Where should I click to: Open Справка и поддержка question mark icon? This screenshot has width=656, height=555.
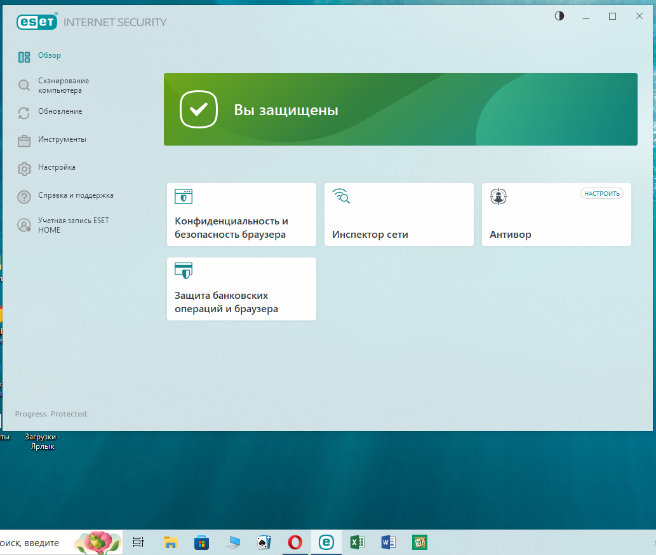[x=24, y=196]
